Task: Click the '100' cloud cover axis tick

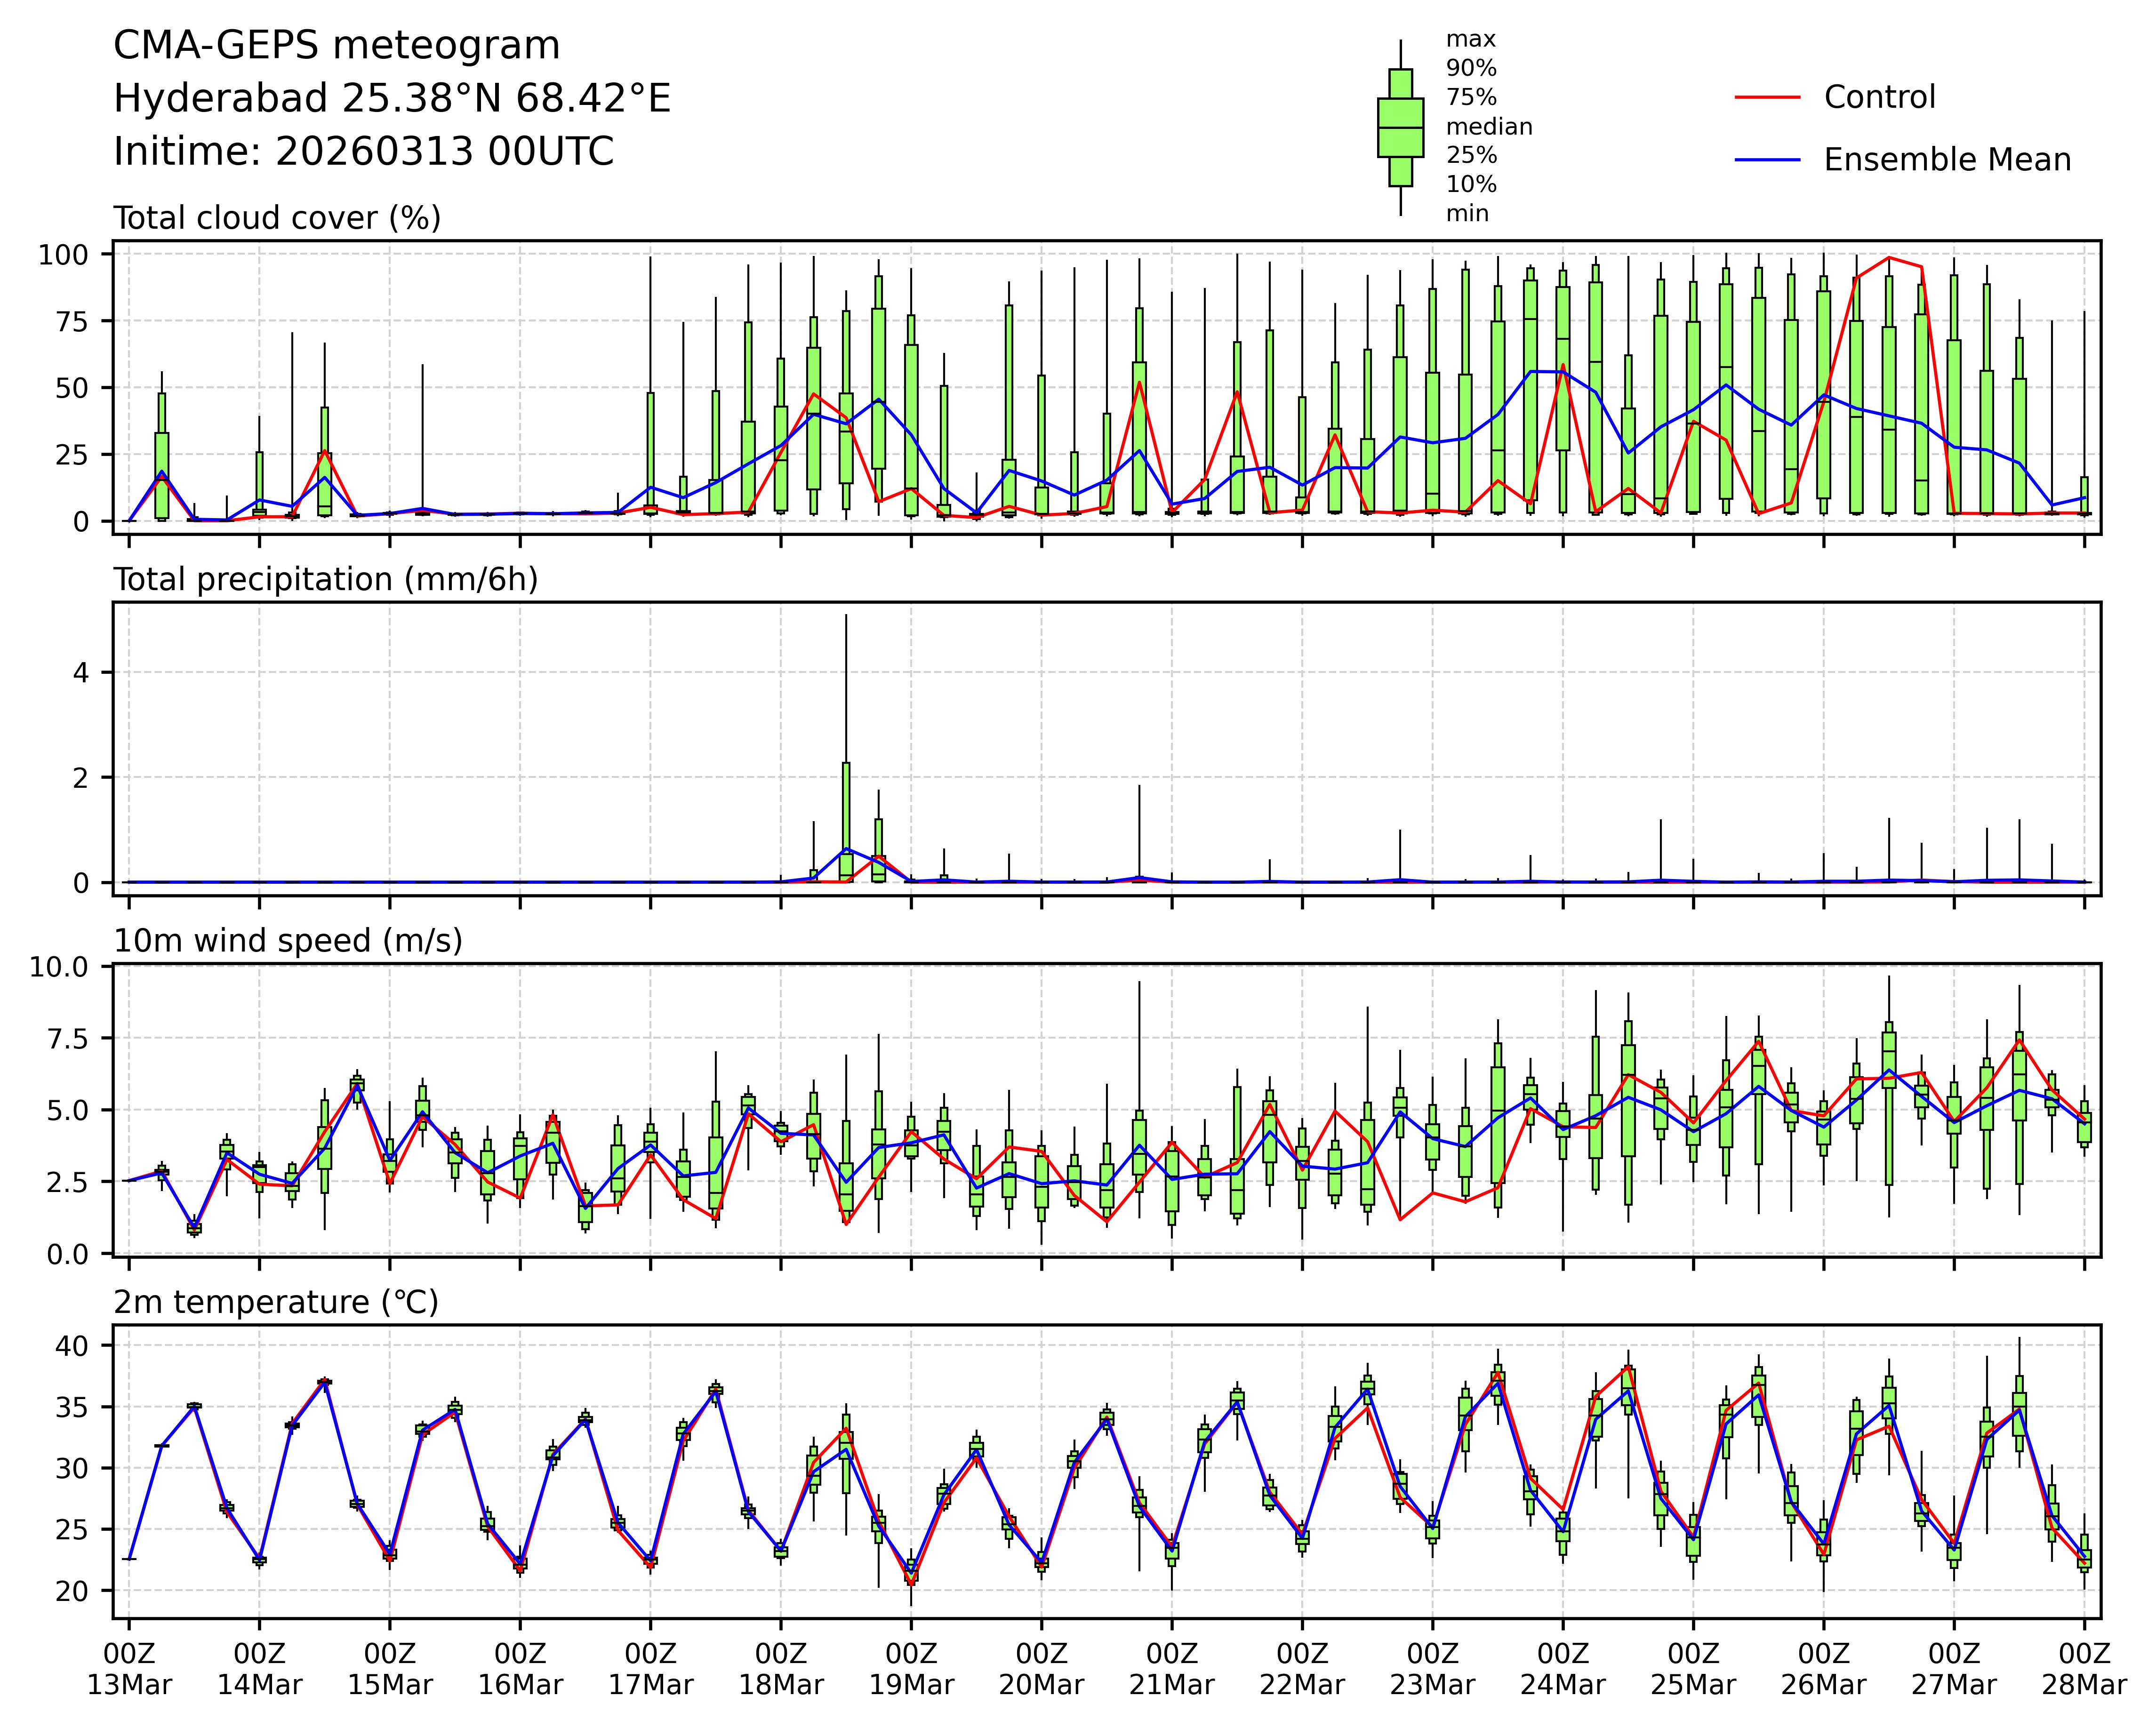Action: (63, 255)
